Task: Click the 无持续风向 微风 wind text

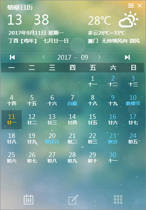Action: [121, 41]
